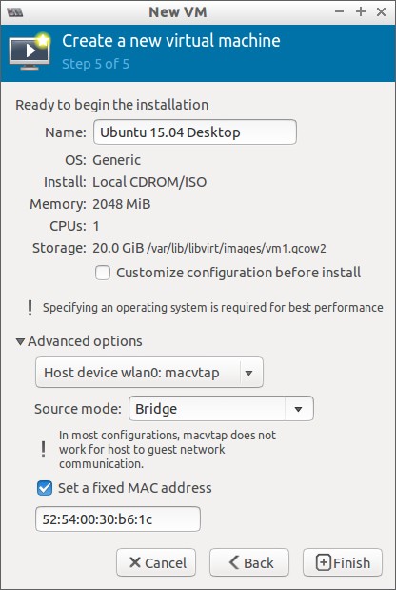Click the operating system warning exclamation icon
The width and height of the screenshot is (396, 590).
tap(30, 308)
